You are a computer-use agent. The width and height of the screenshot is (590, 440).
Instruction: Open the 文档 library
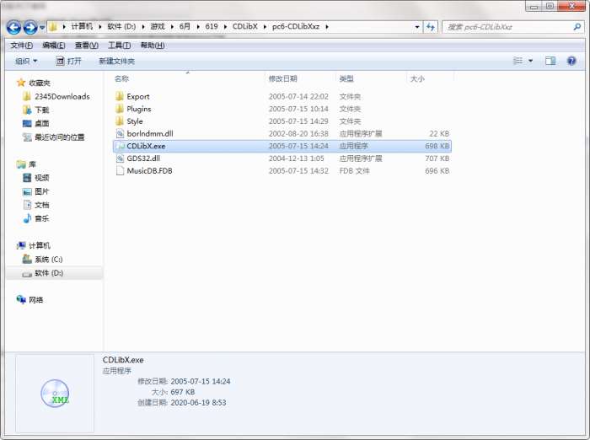pos(42,205)
